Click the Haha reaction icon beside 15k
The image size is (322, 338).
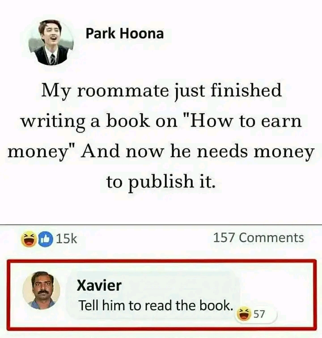coord(29,239)
